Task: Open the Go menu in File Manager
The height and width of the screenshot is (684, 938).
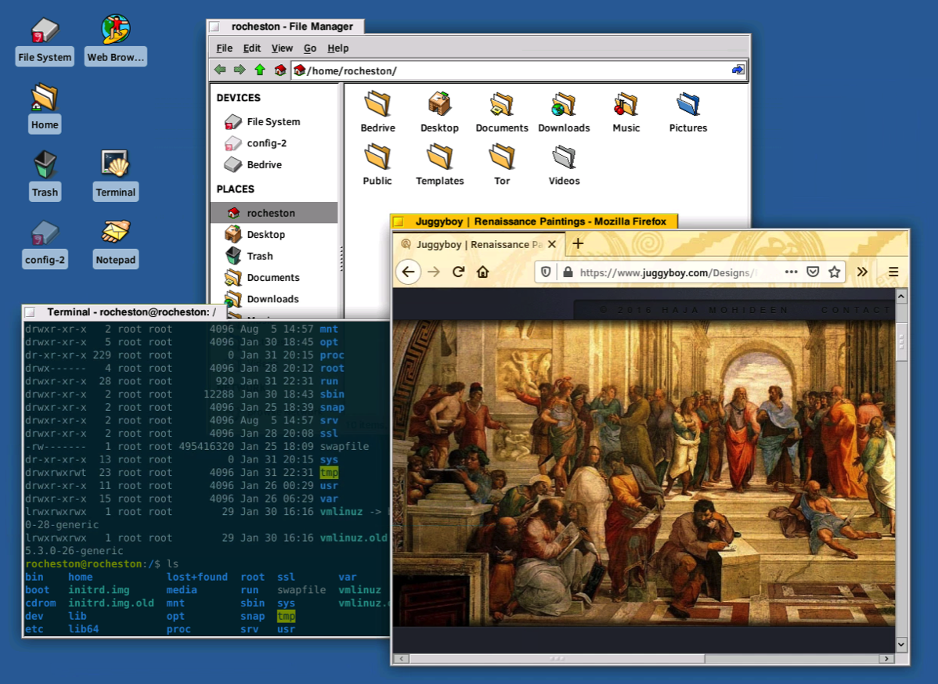Action: [310, 49]
